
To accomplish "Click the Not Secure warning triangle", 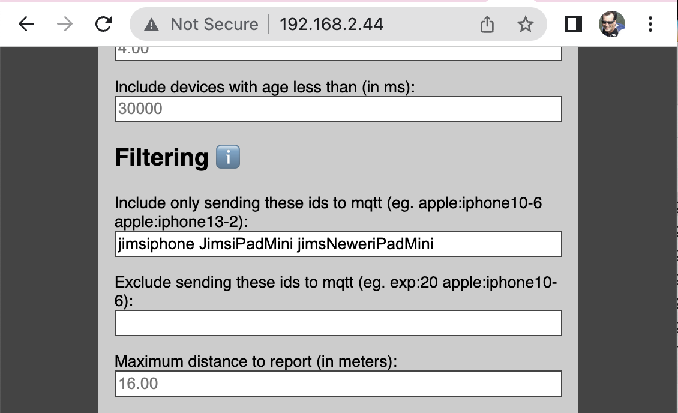I will click(152, 24).
